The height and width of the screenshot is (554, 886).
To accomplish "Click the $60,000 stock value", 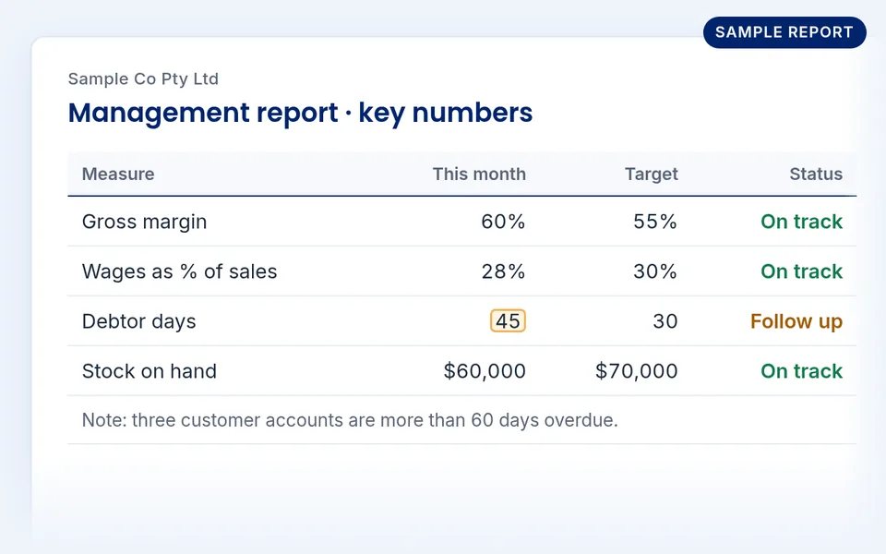I will pyautogui.click(x=485, y=371).
